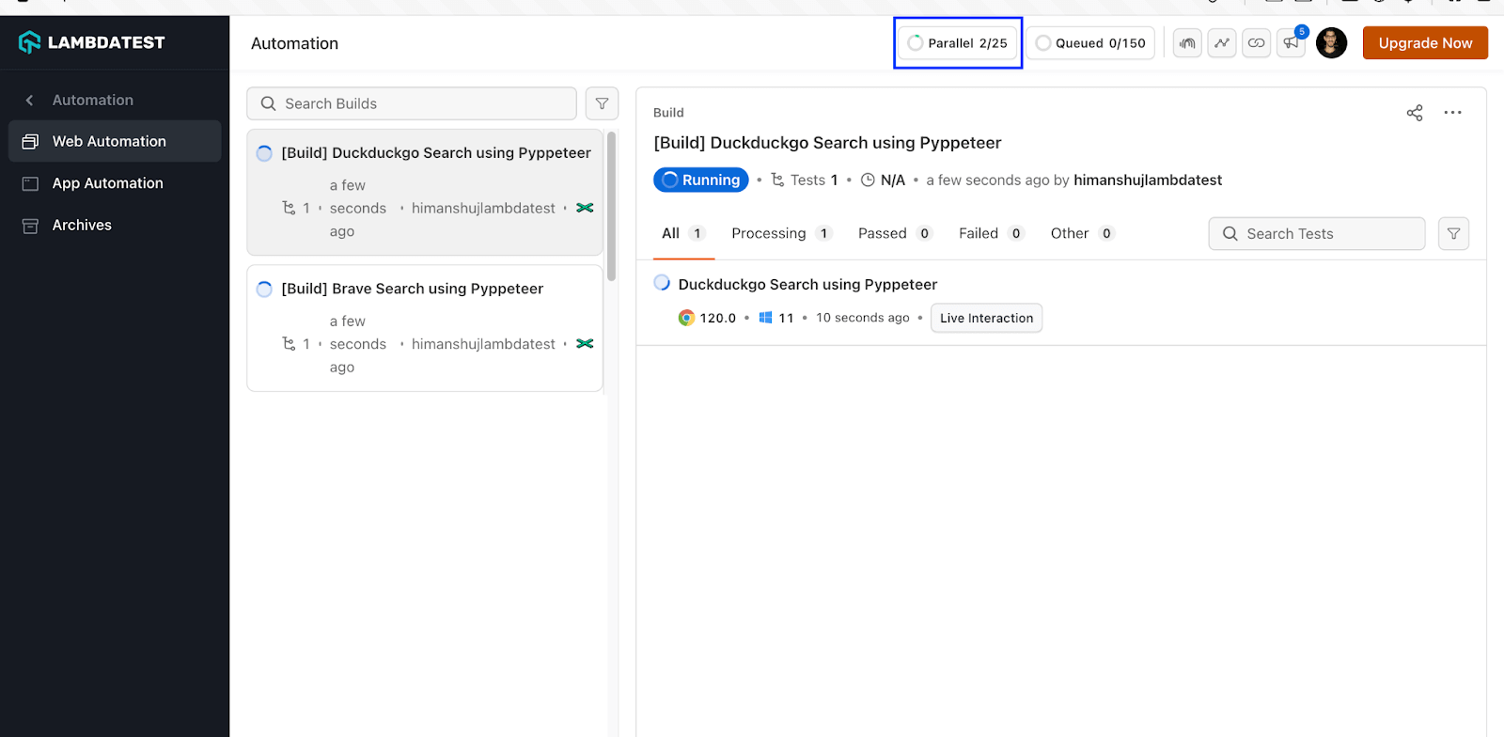Open announcements megaphone icon
This screenshot has width=1504, height=737.
1291,43
